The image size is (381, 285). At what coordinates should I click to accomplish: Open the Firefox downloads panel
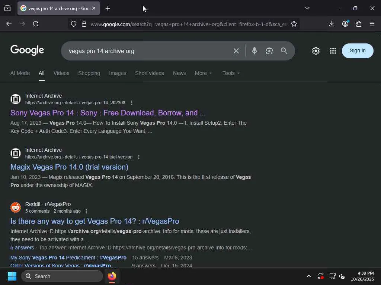point(332,24)
